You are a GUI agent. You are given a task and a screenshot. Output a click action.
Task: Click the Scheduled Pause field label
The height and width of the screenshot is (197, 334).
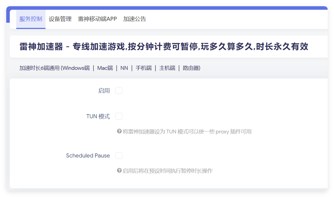(88, 156)
